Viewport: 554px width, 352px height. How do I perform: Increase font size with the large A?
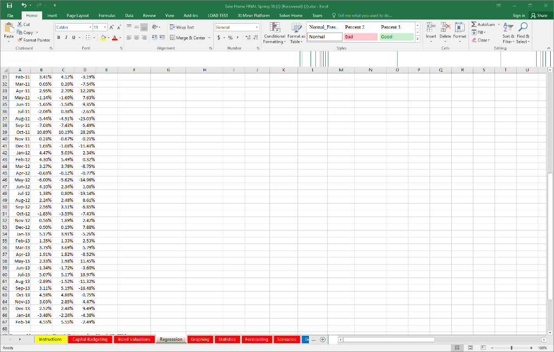tap(111, 27)
